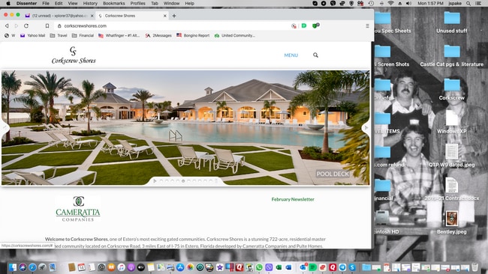This screenshot has width=488, height=274.
Task: Open the Dissenter application menu
Action: (x=26, y=4)
